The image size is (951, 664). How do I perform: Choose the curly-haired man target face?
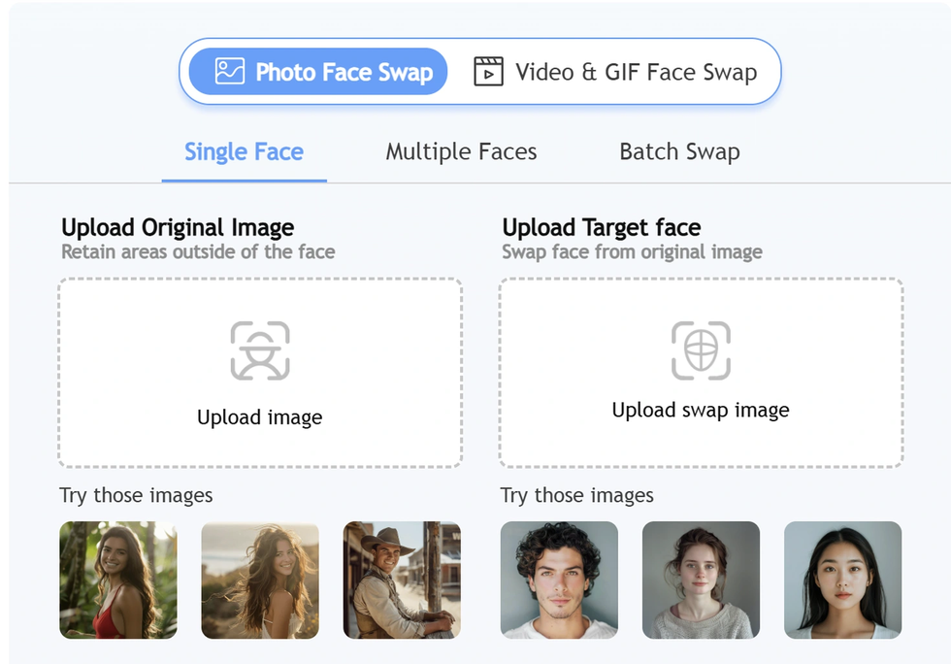(559, 580)
